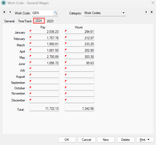Click the app icon in the title bar
This screenshot has width=156, height=145.
(x=4, y=3)
